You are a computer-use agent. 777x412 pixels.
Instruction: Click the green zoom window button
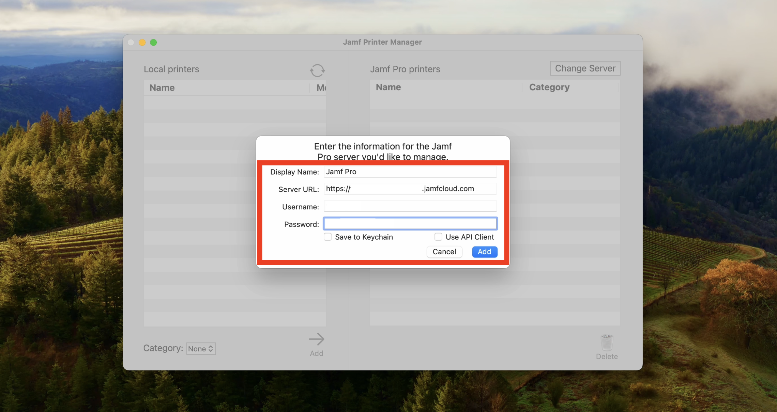pyautogui.click(x=153, y=42)
